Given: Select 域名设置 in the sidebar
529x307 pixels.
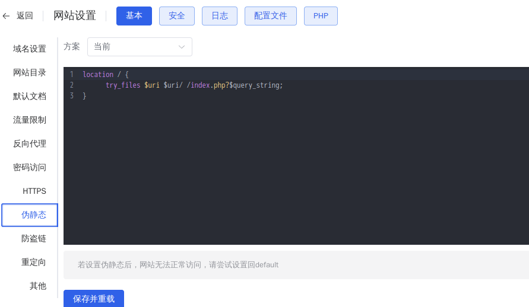Looking at the screenshot, I should (x=29, y=49).
